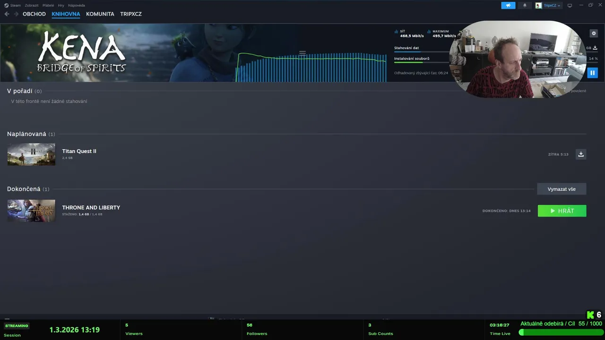The width and height of the screenshot is (605, 340).
Task: Click the Titan Quest II '2,4 GB' size text
Action: [68, 158]
